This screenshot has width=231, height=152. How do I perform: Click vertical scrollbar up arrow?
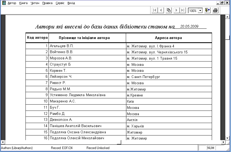pyautogui.click(x=227, y=17)
